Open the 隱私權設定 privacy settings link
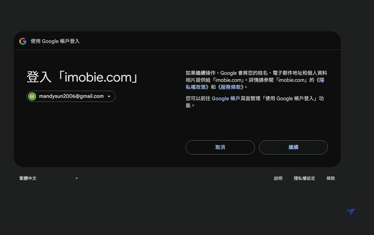Screen dimensions: 374x235 304,178
